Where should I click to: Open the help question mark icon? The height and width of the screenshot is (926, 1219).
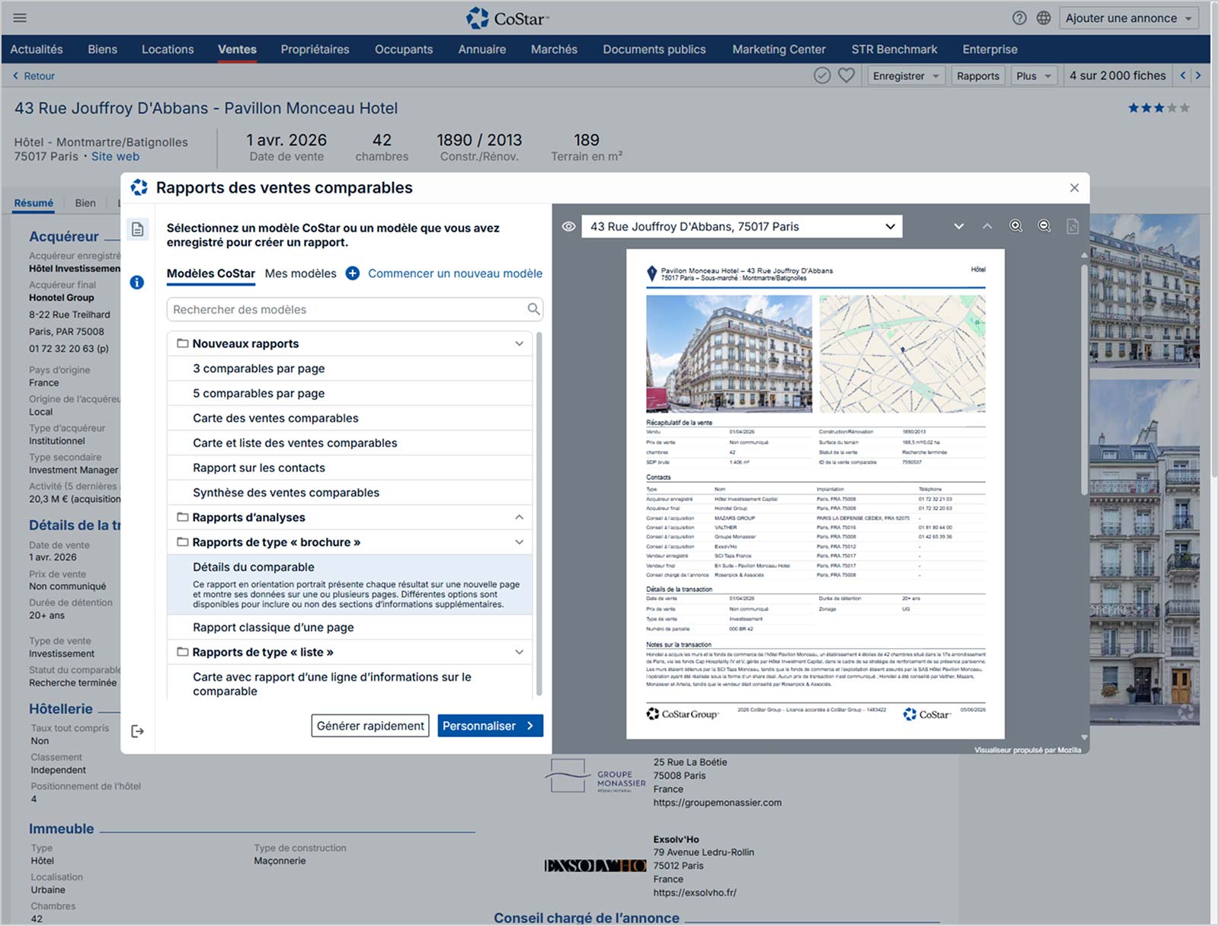click(1019, 18)
